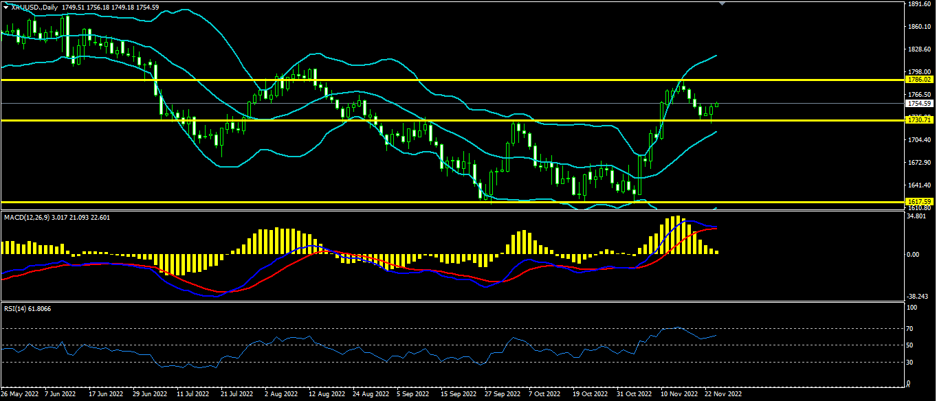Click the 26 May 2022 date label
This screenshot has height=401, width=937.
point(18,395)
